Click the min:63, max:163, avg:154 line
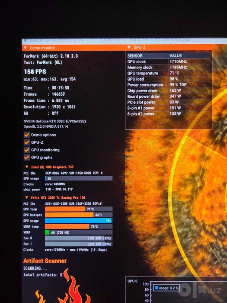This screenshot has height=303, width=227. click(50, 79)
